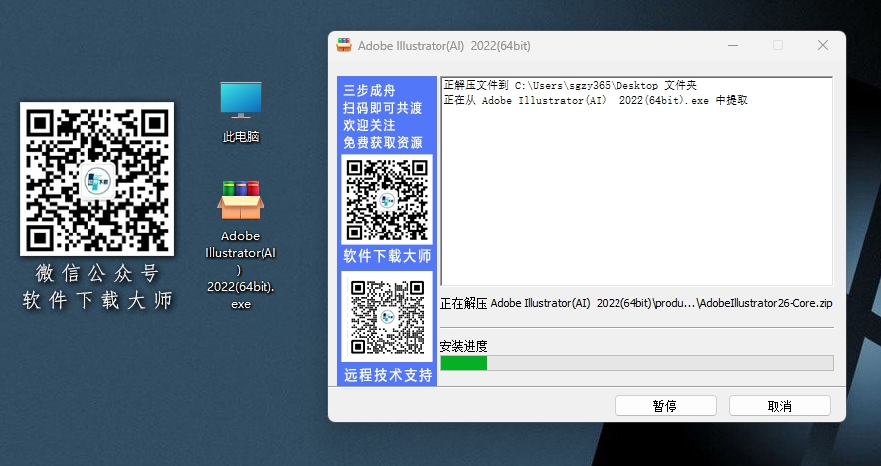Click the 软件下载大师 QR code in installer sidebar
Image resolution: width=881 pixels, height=466 pixels.
click(x=387, y=200)
